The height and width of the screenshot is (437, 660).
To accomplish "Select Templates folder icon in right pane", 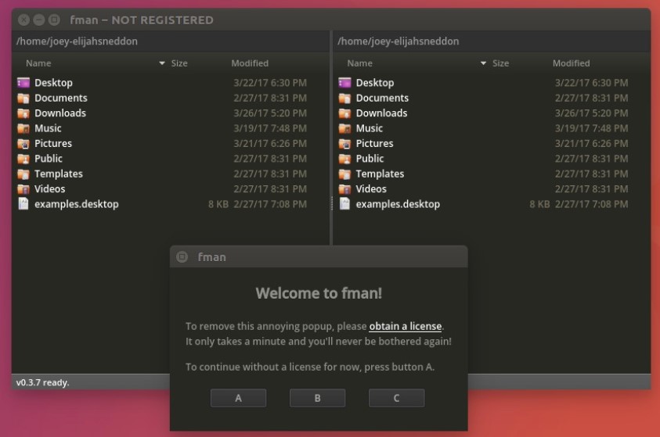I will [344, 174].
